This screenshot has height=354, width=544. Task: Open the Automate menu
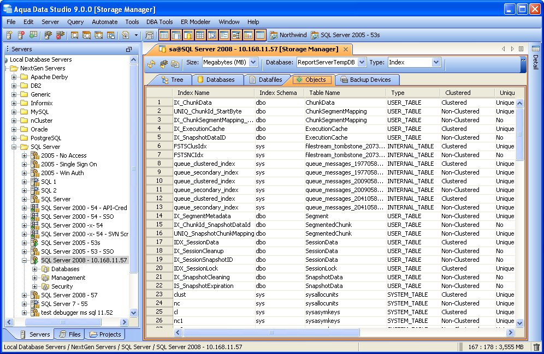click(105, 22)
